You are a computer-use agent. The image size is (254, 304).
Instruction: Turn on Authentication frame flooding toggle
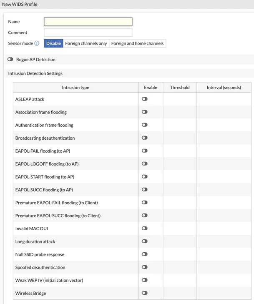[145, 125]
